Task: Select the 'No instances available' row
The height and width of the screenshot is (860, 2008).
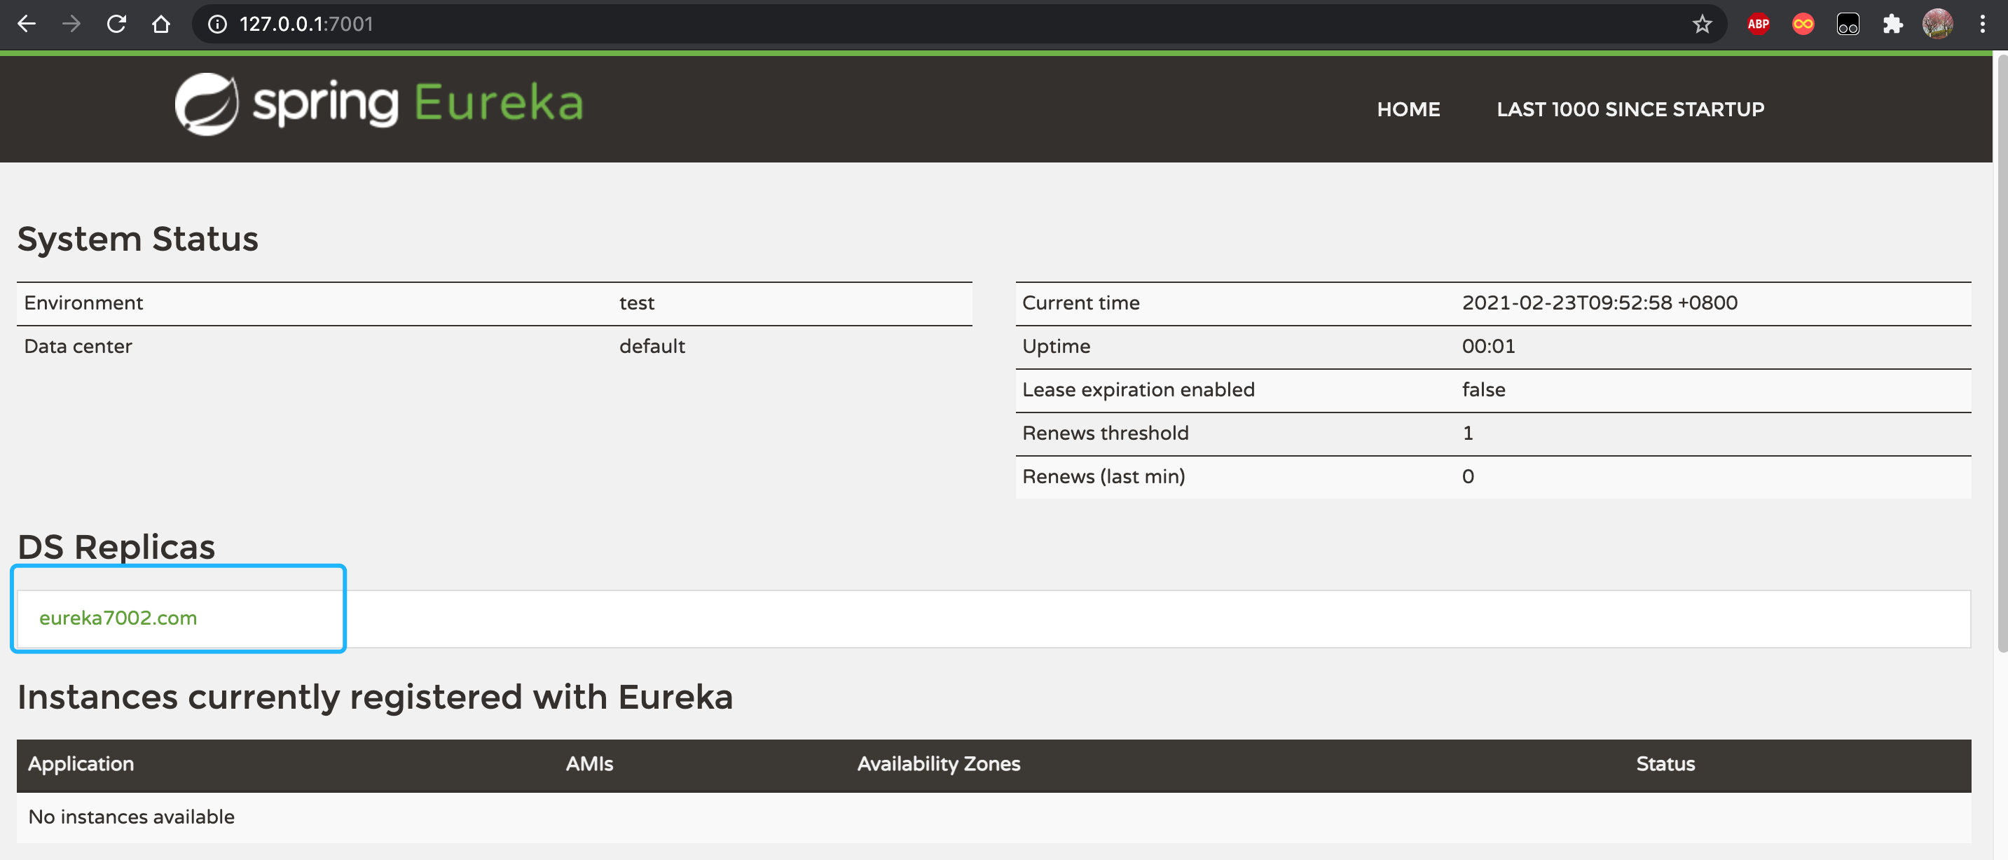Action: pyautogui.click(x=994, y=817)
